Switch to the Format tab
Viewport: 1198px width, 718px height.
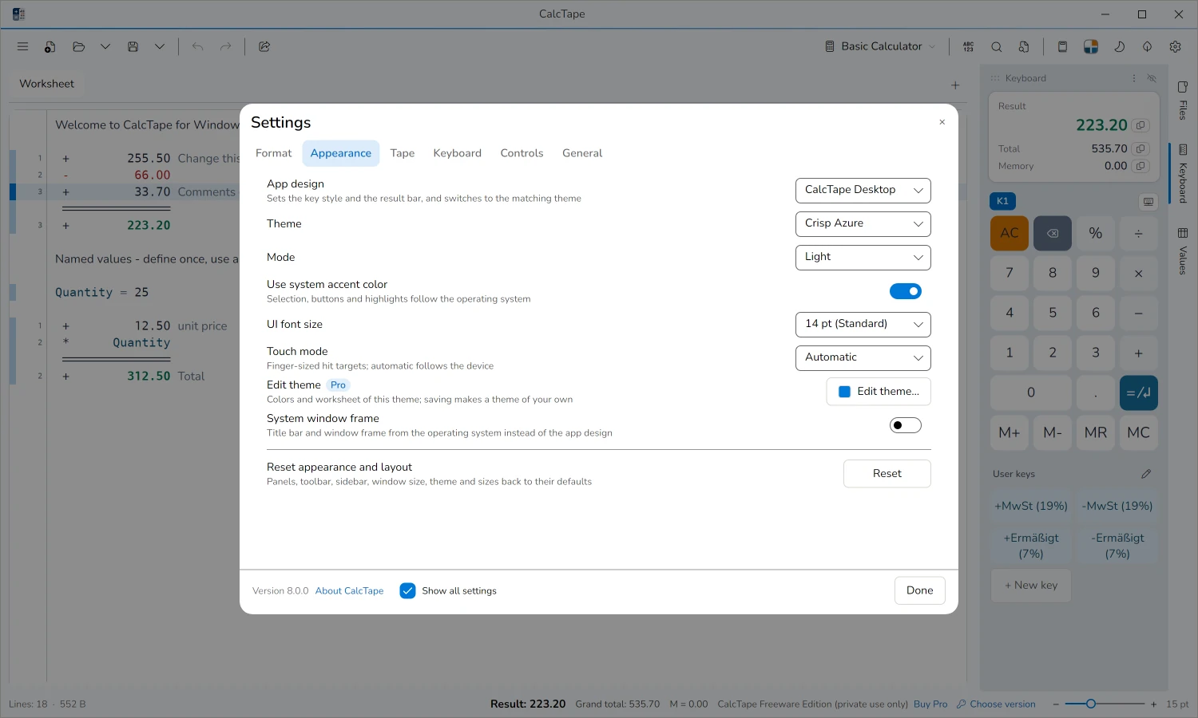(x=274, y=153)
